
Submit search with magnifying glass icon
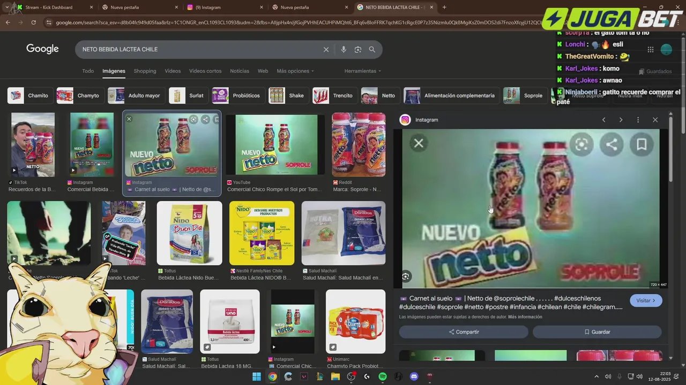click(x=372, y=49)
